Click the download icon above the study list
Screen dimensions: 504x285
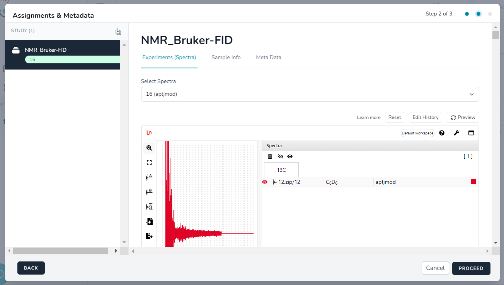[x=118, y=31]
